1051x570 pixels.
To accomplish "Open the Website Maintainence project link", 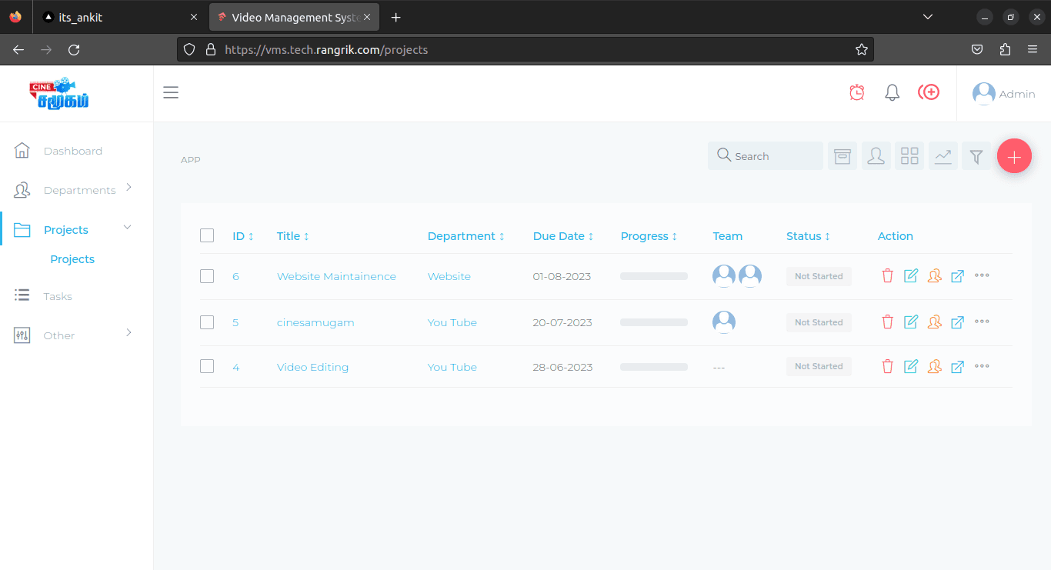I will (x=336, y=276).
